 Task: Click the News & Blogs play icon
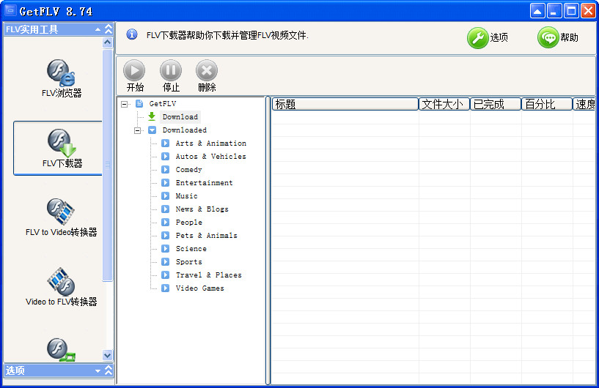click(166, 209)
